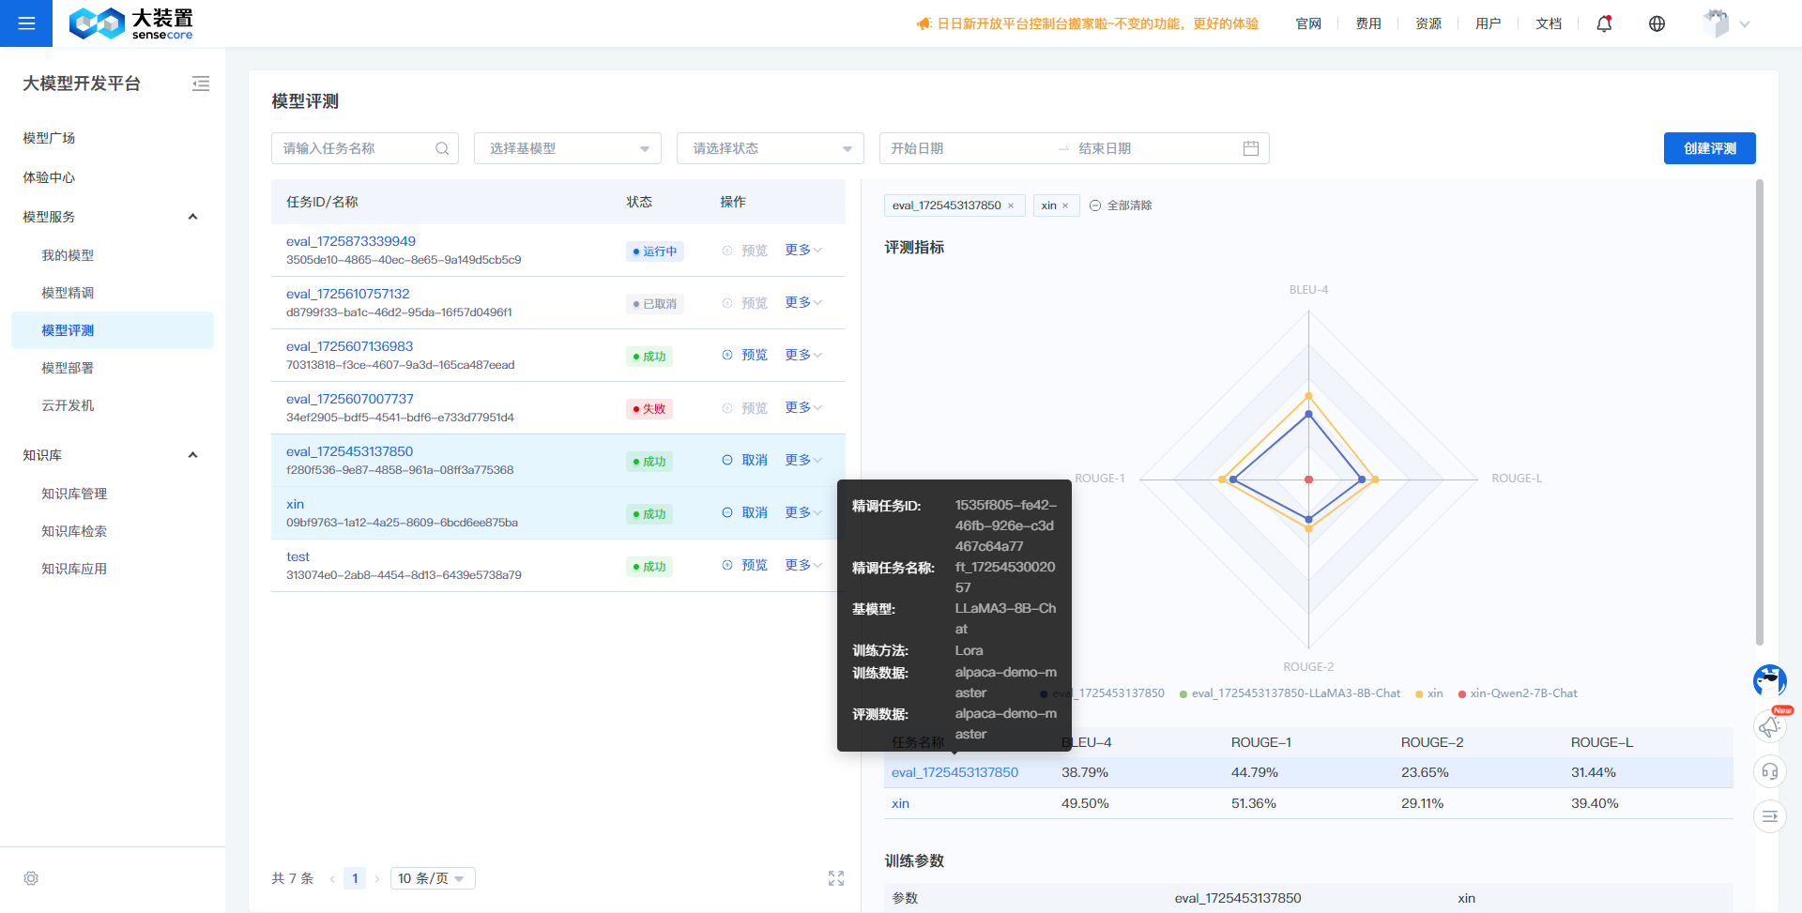Screen dimensions: 1802x913
Task: Click the announcement speaker icon in top banner
Action: tap(924, 23)
